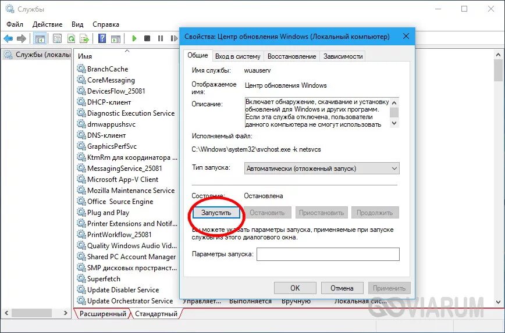Select the Microsoft App-V Client service

click(x=123, y=179)
